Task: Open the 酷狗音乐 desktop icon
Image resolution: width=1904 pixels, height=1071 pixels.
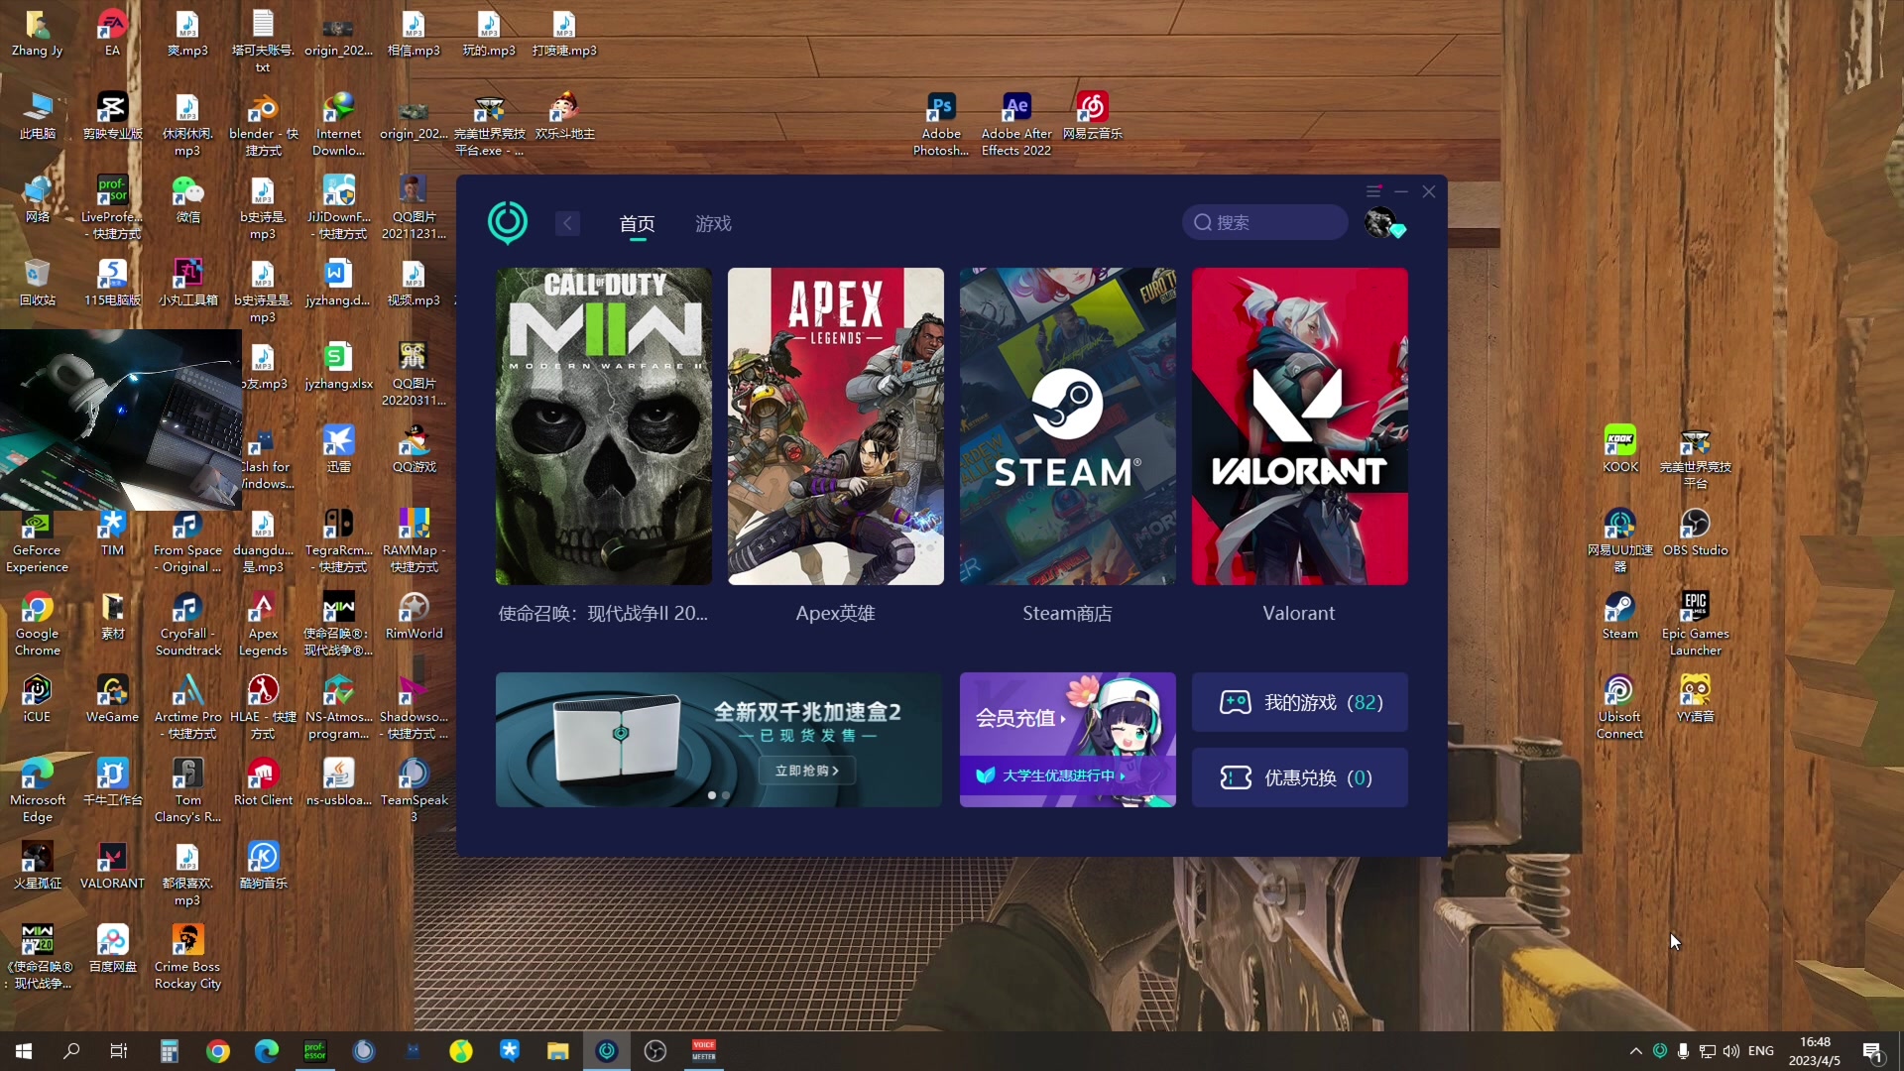Action: pyautogui.click(x=263, y=866)
